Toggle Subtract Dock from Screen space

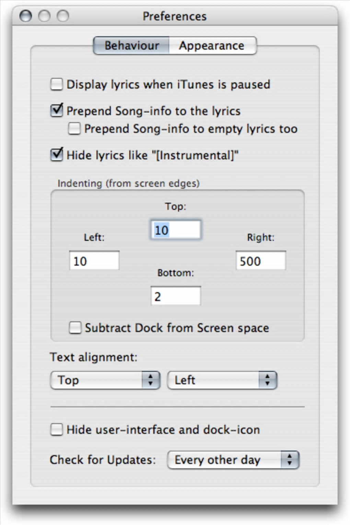pos(75,328)
